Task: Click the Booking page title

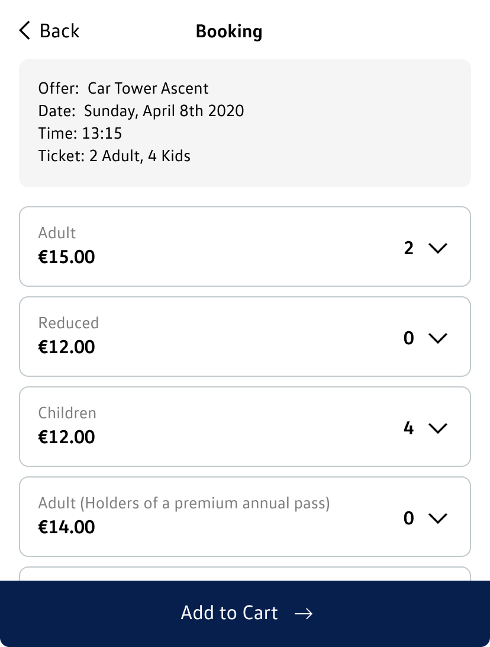Action: 229,31
